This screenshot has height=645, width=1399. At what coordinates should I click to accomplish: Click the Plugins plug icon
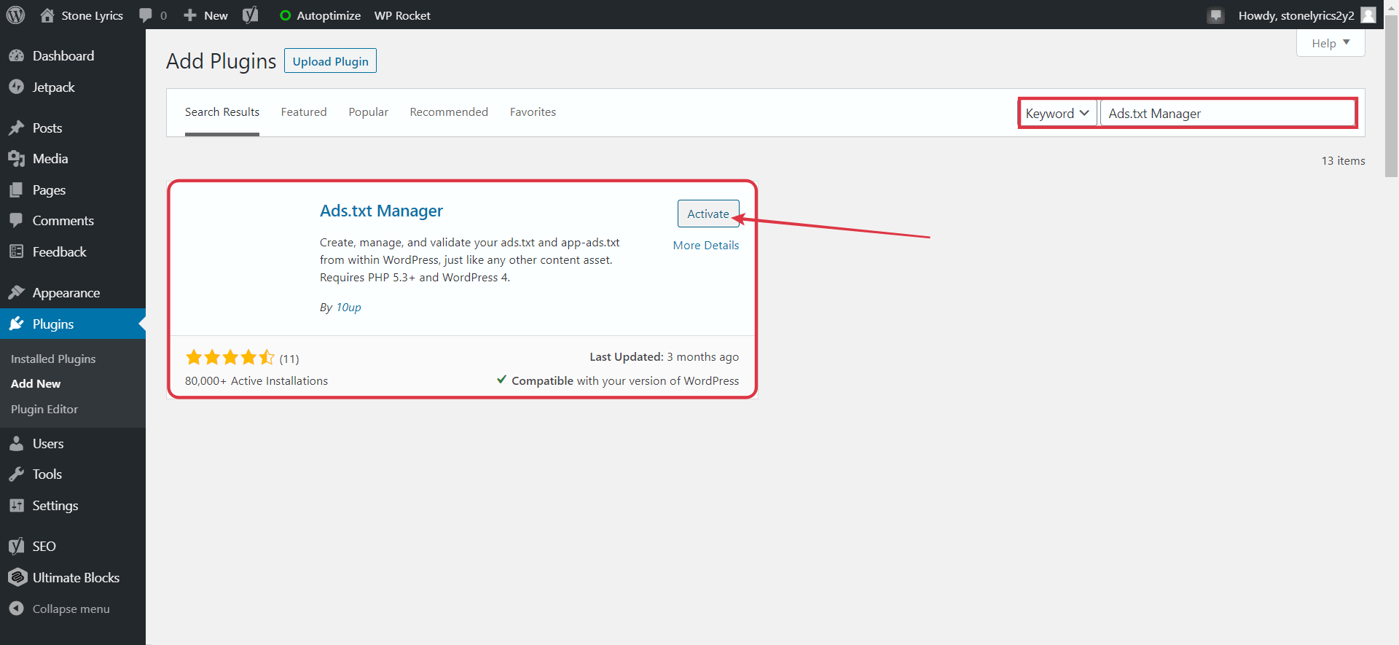[x=17, y=324]
